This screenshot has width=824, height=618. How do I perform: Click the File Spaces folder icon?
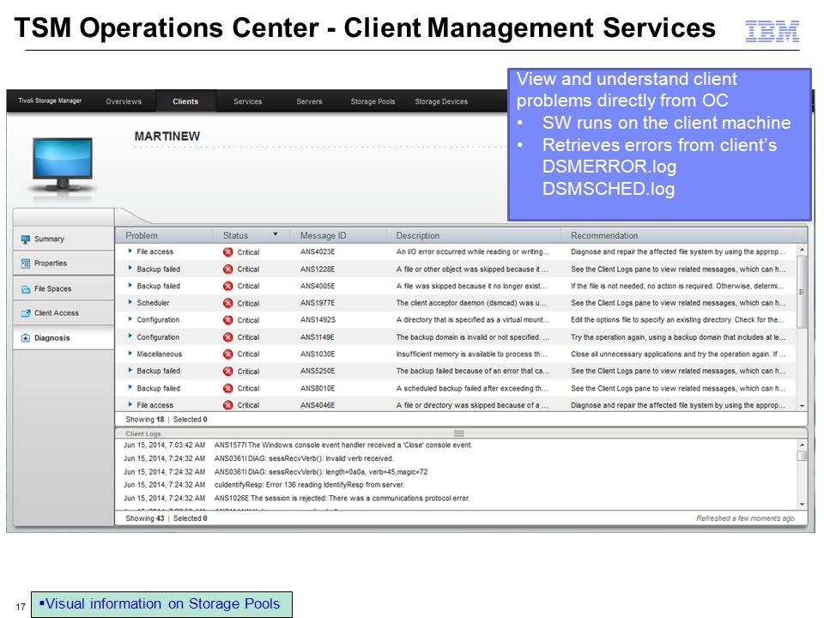click(x=25, y=289)
